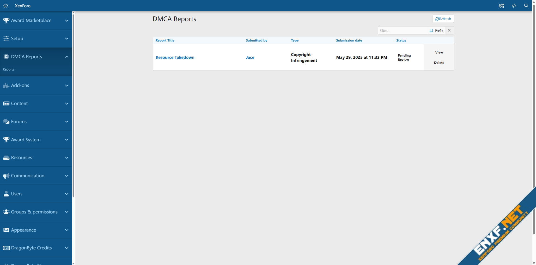
Task: View the Resource Takedown report
Action: click(439, 52)
